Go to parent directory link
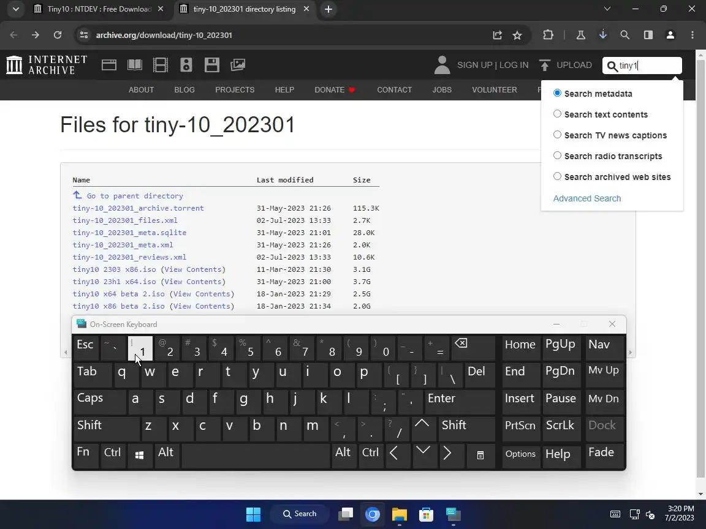The width and height of the screenshot is (706, 529). click(x=135, y=196)
